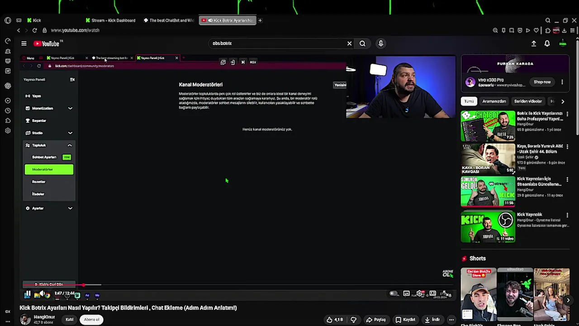Viewport: 579px width, 326px height.
Task: Open the Kick Yayıncılık playlist thumbnail
Action: [488, 227]
